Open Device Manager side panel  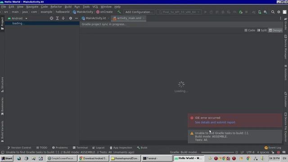tap(286, 47)
